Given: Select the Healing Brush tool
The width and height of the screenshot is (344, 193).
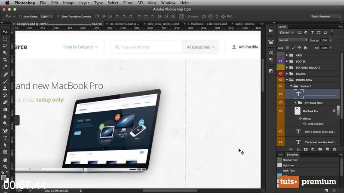Looking at the screenshot, I should pos(5,74).
